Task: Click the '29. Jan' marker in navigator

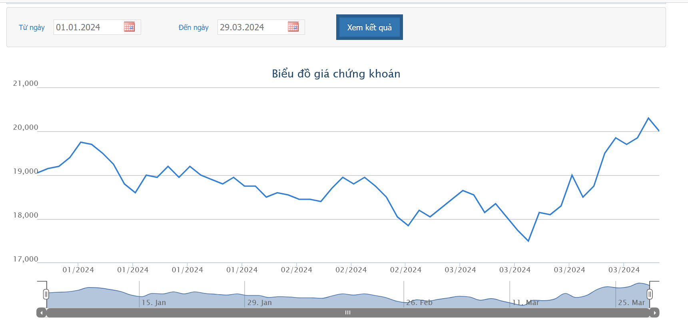Action: (x=259, y=303)
